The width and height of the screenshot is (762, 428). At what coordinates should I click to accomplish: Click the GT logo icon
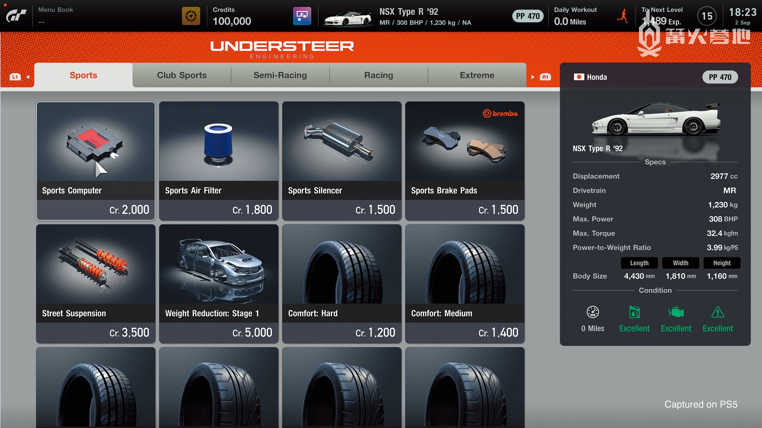(x=16, y=16)
